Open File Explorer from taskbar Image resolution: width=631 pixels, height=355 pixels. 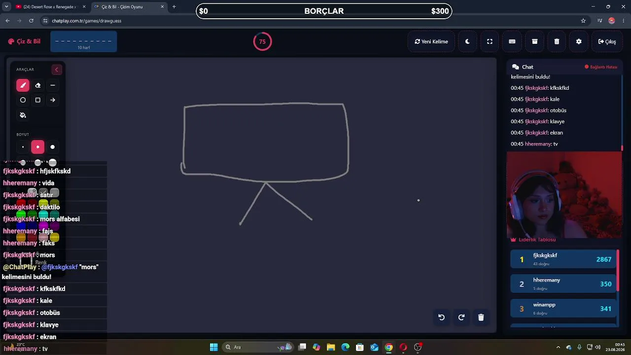coord(331,347)
